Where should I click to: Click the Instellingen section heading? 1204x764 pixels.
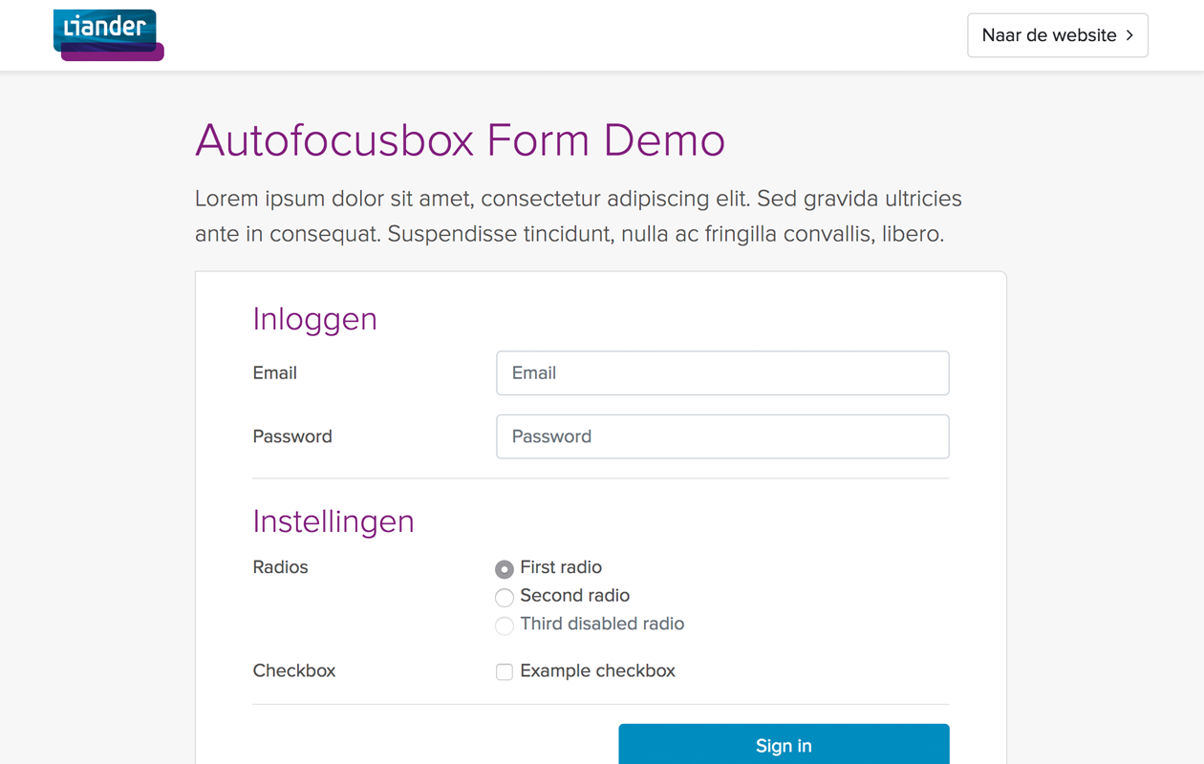click(333, 521)
